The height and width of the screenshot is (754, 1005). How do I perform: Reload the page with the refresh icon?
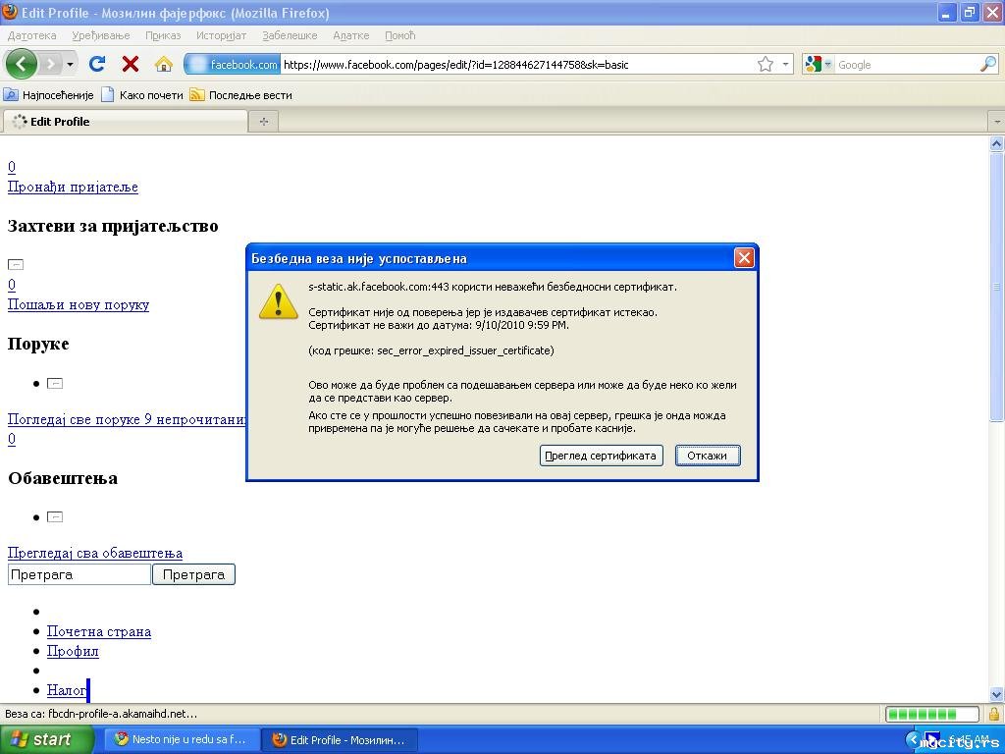97,64
